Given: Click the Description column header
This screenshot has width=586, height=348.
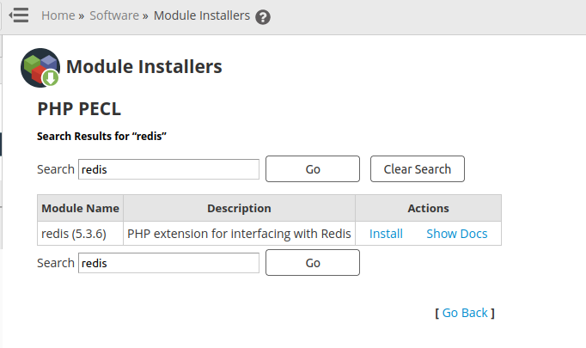Looking at the screenshot, I should [239, 208].
